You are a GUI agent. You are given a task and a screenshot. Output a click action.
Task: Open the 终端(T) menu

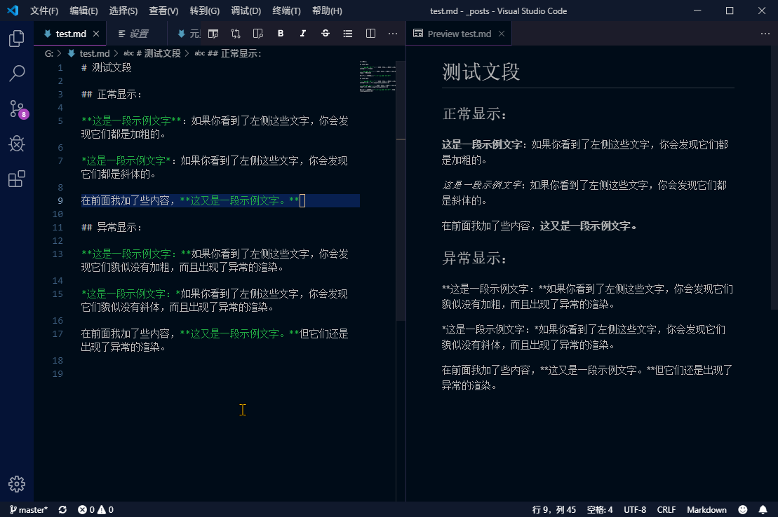287,11
